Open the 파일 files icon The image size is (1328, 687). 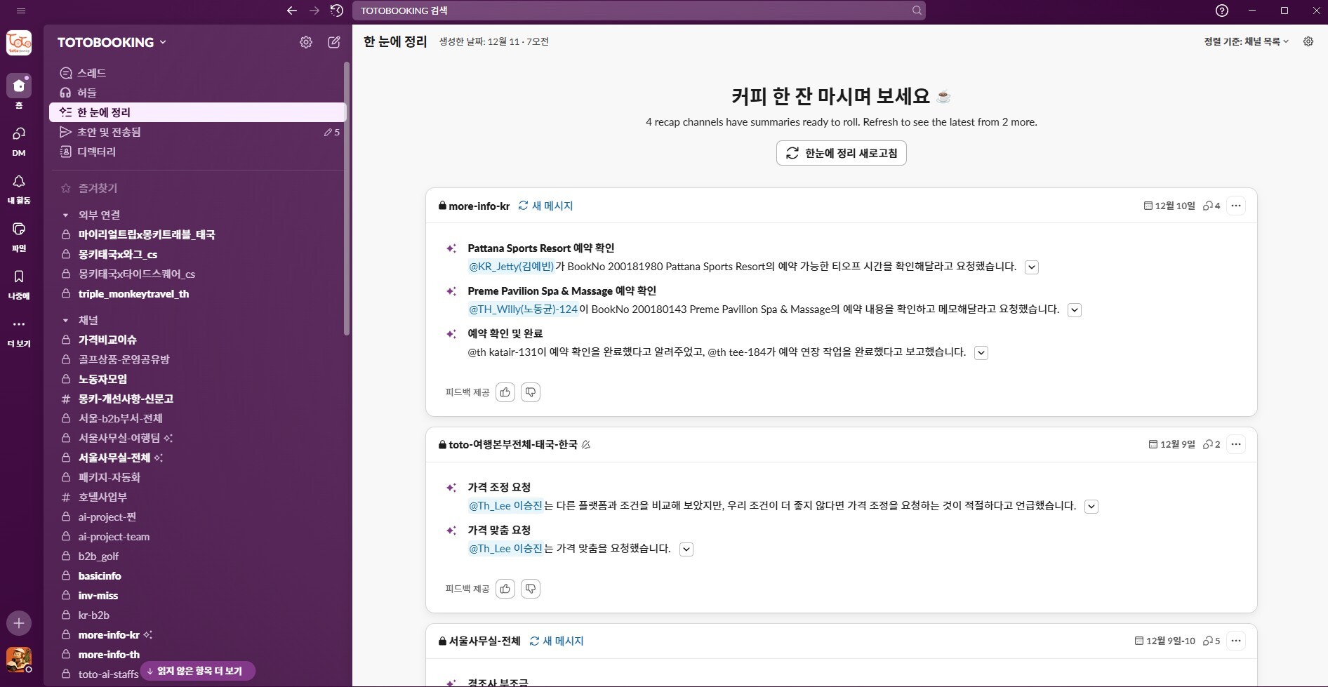pyautogui.click(x=19, y=229)
